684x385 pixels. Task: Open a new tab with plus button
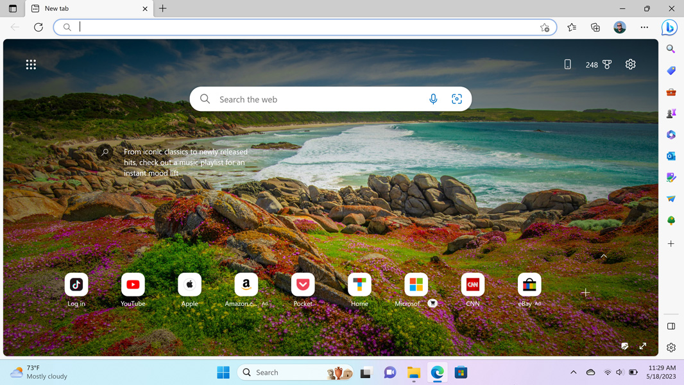(x=163, y=9)
